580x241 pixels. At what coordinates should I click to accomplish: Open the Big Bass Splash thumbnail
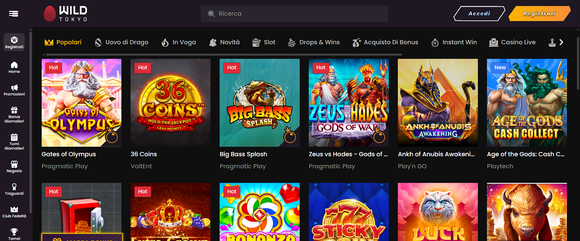tap(260, 103)
